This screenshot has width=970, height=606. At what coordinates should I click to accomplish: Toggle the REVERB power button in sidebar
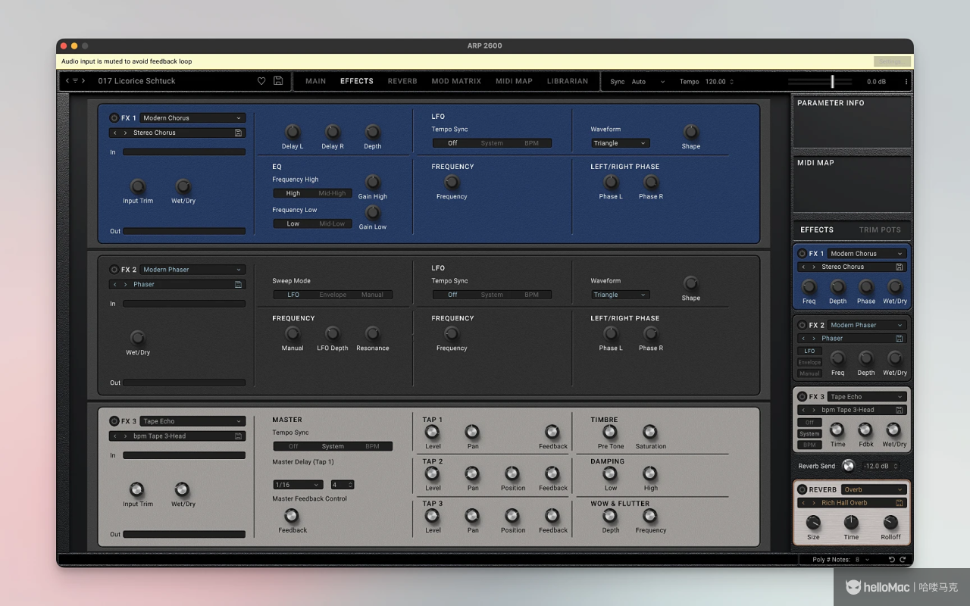click(x=802, y=489)
